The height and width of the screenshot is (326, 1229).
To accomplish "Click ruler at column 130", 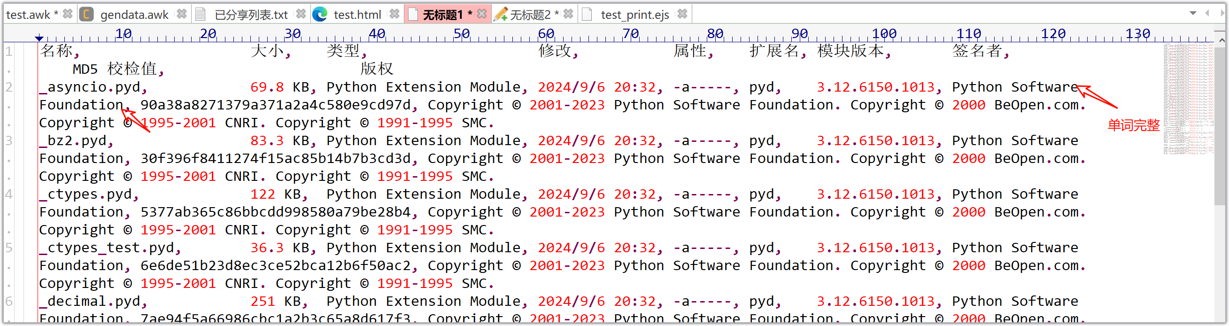I will pyautogui.click(x=1138, y=33).
